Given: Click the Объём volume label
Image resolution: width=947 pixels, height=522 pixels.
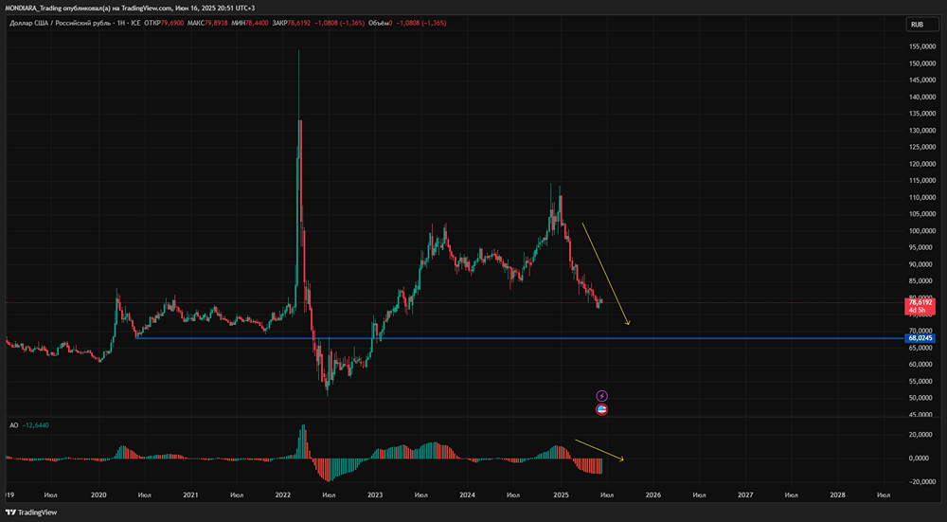Looking at the screenshot, I should (380, 23).
